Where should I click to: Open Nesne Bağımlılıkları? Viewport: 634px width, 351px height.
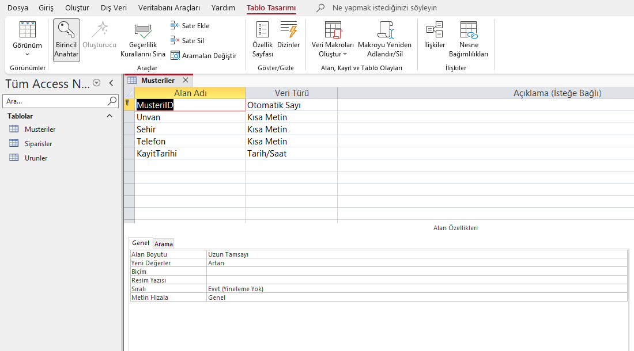(x=468, y=40)
